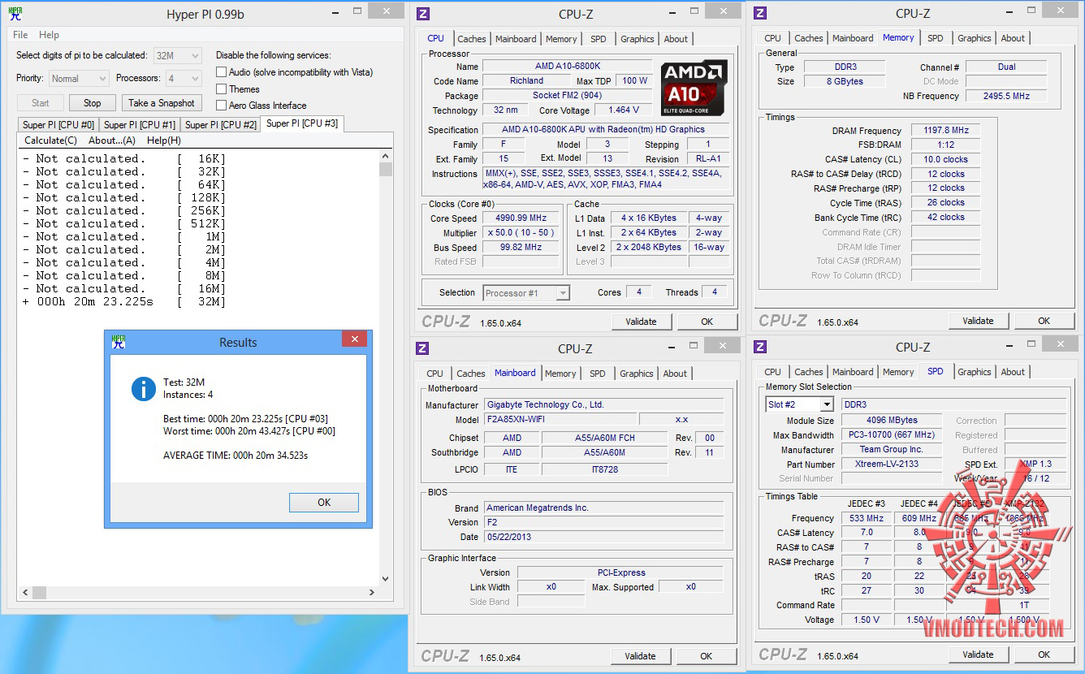Click the Hyper PI icon in the Results dialog title bar
This screenshot has height=674, width=1085.
(x=119, y=342)
